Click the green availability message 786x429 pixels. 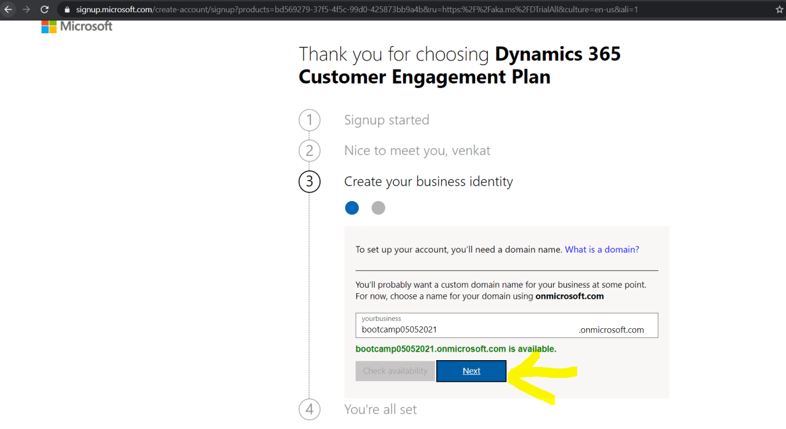[456, 349]
